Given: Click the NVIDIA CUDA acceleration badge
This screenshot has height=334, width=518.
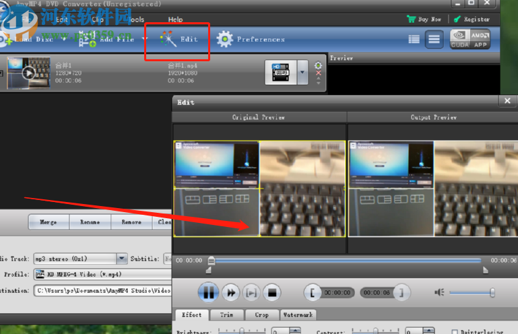Looking at the screenshot, I should coord(460,39).
